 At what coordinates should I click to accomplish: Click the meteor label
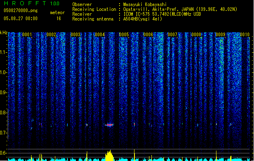click(x=57, y=12)
